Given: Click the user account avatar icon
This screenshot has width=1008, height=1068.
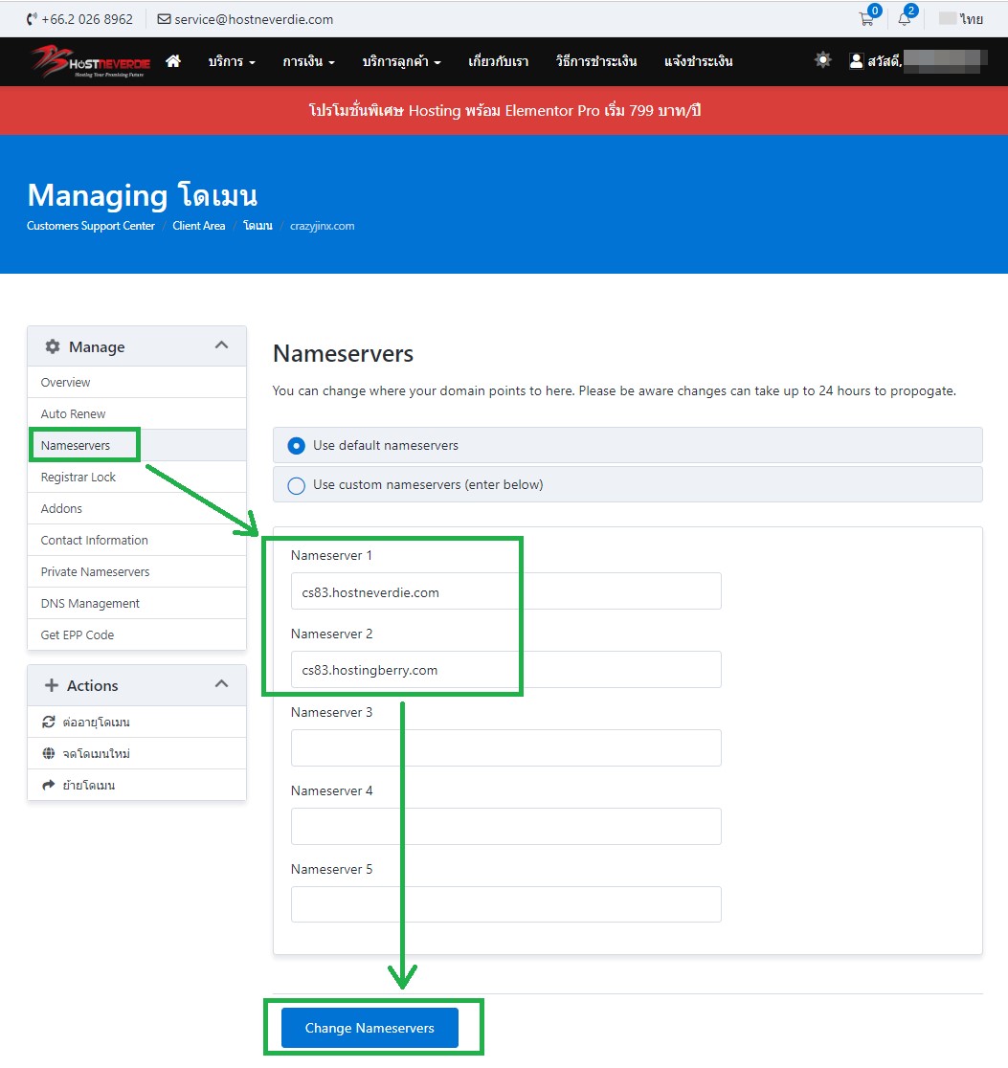Looking at the screenshot, I should [x=856, y=61].
